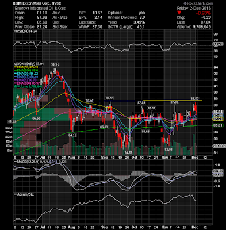226x230 pixels.
Task: Click the 88.50 high label near December
Action: click(194, 98)
